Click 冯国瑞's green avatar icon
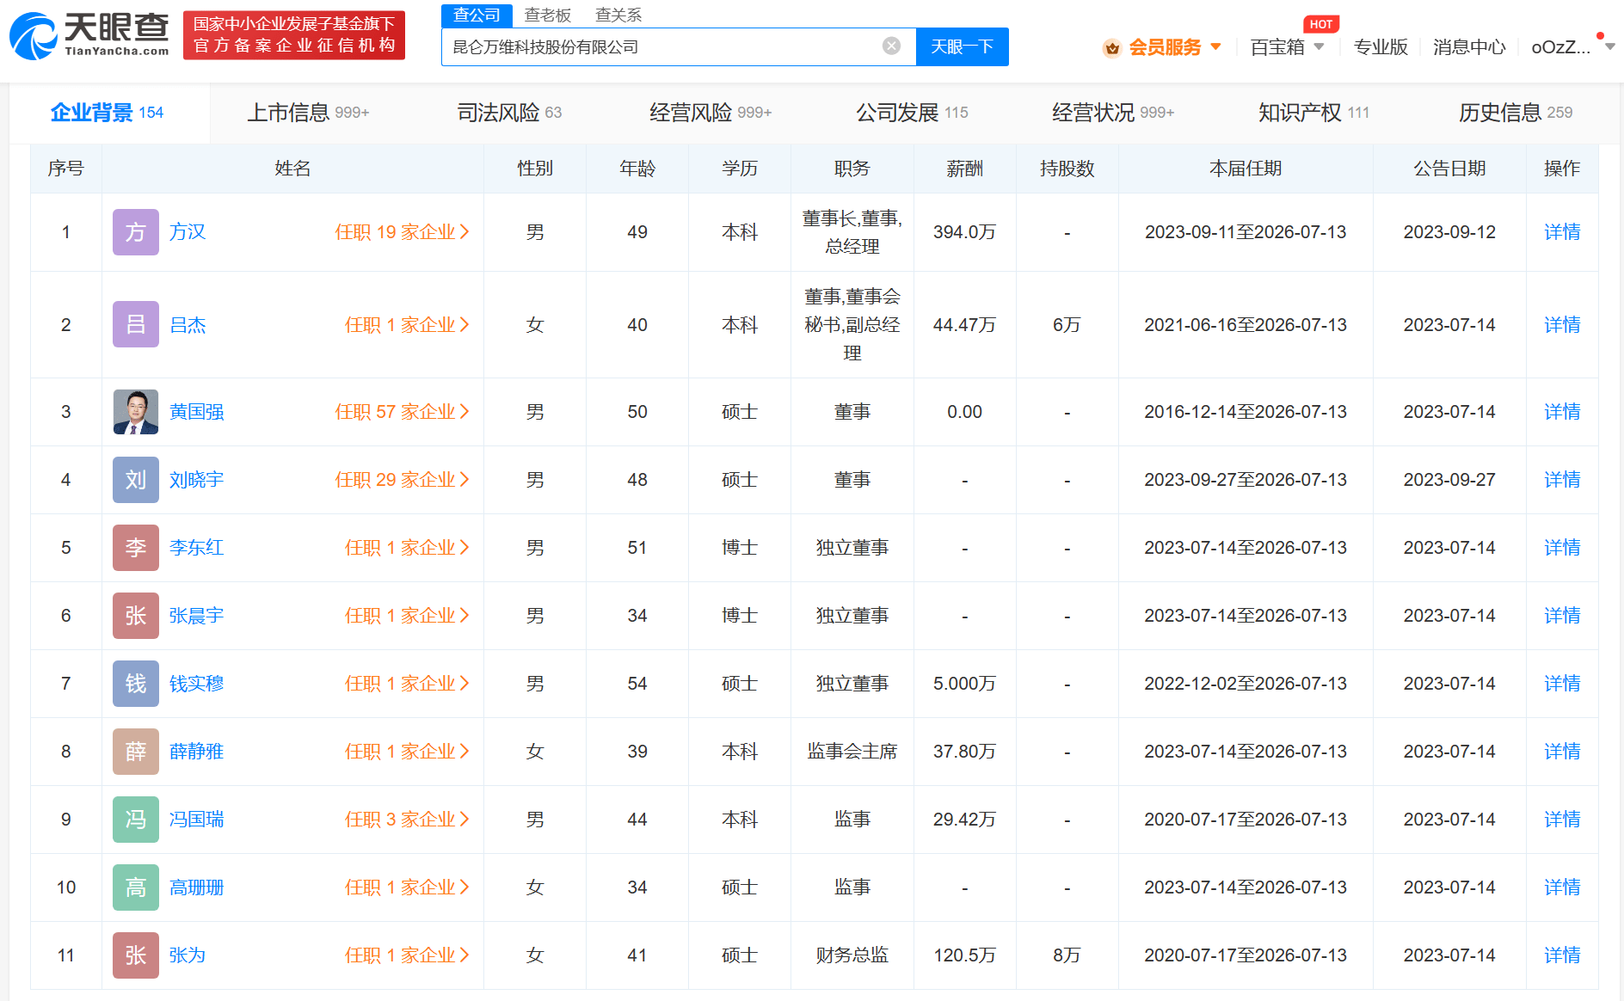1624x1001 pixels. point(136,820)
